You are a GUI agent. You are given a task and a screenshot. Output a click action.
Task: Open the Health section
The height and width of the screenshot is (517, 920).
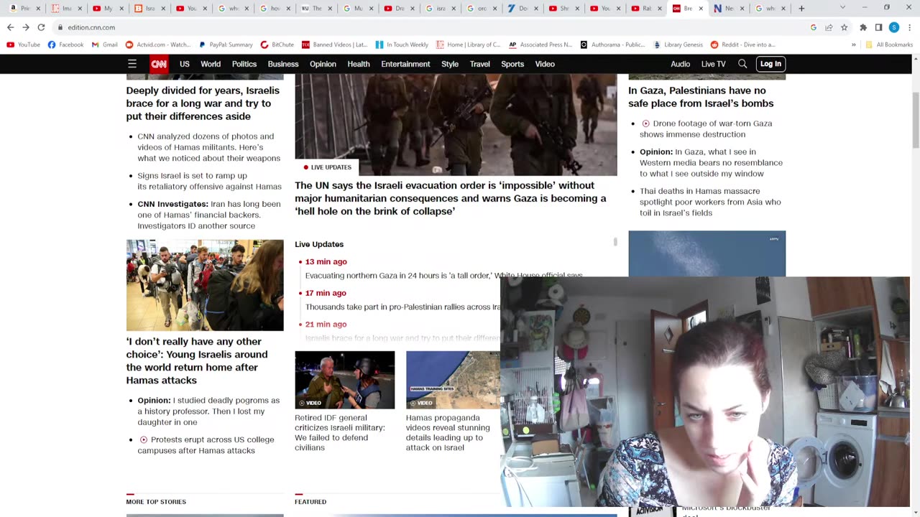coord(359,64)
